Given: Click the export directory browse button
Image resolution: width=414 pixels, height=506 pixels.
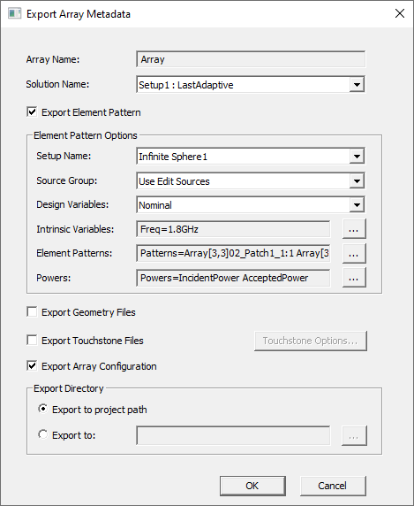Looking at the screenshot, I should 354,436.
